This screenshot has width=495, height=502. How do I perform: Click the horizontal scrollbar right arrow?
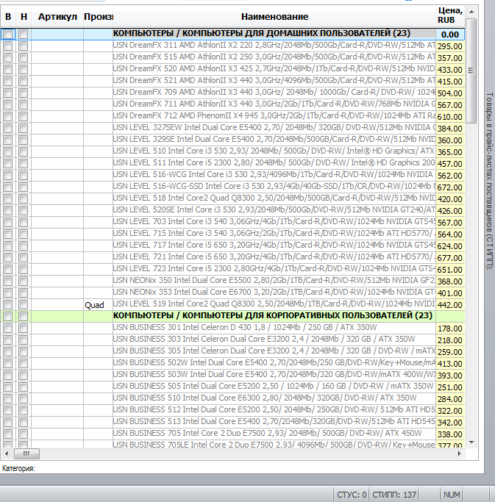click(460, 453)
